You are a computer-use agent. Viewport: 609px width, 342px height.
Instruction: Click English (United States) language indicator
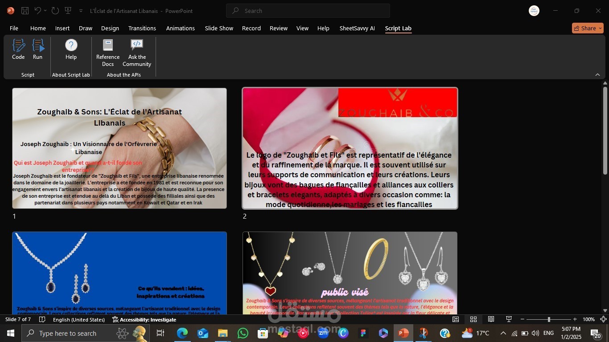click(x=79, y=319)
